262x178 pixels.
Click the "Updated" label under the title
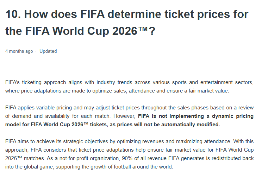point(48,51)
